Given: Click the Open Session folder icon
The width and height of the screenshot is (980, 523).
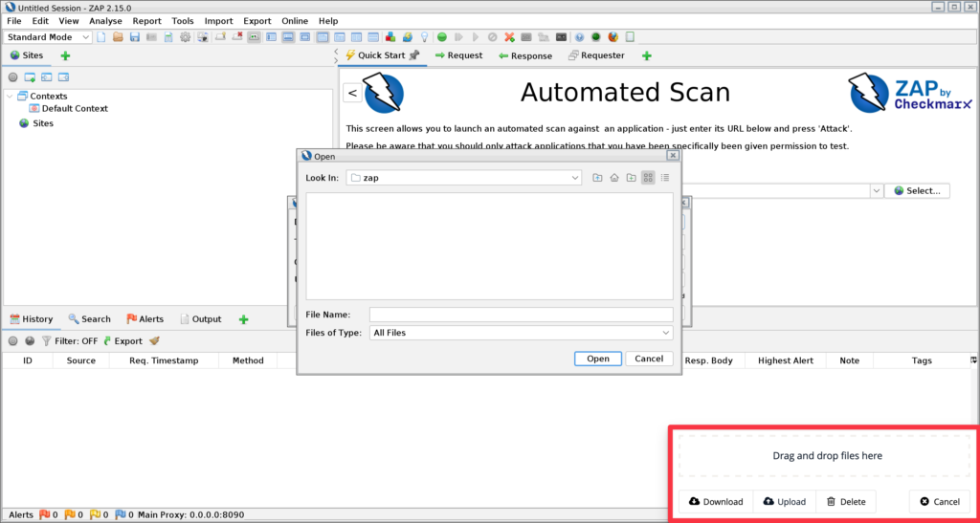Looking at the screenshot, I should (x=118, y=37).
